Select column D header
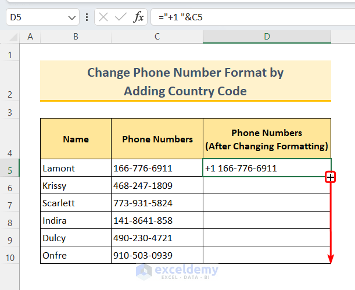355x290 pixels. pos(267,37)
